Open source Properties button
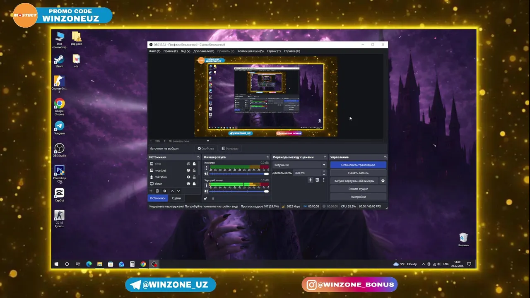The image size is (530, 298). pos(206,149)
